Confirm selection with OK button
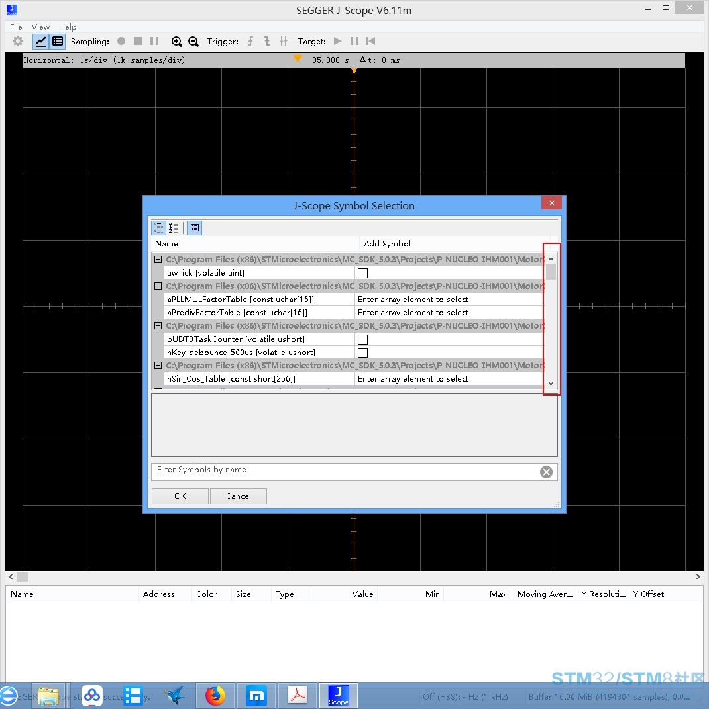The width and height of the screenshot is (709, 709). point(180,496)
